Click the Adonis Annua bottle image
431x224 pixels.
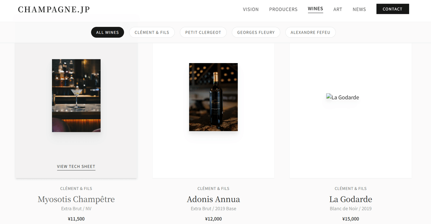point(213,97)
